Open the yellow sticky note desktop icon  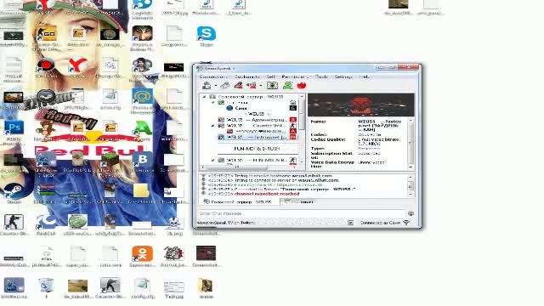pos(142,193)
